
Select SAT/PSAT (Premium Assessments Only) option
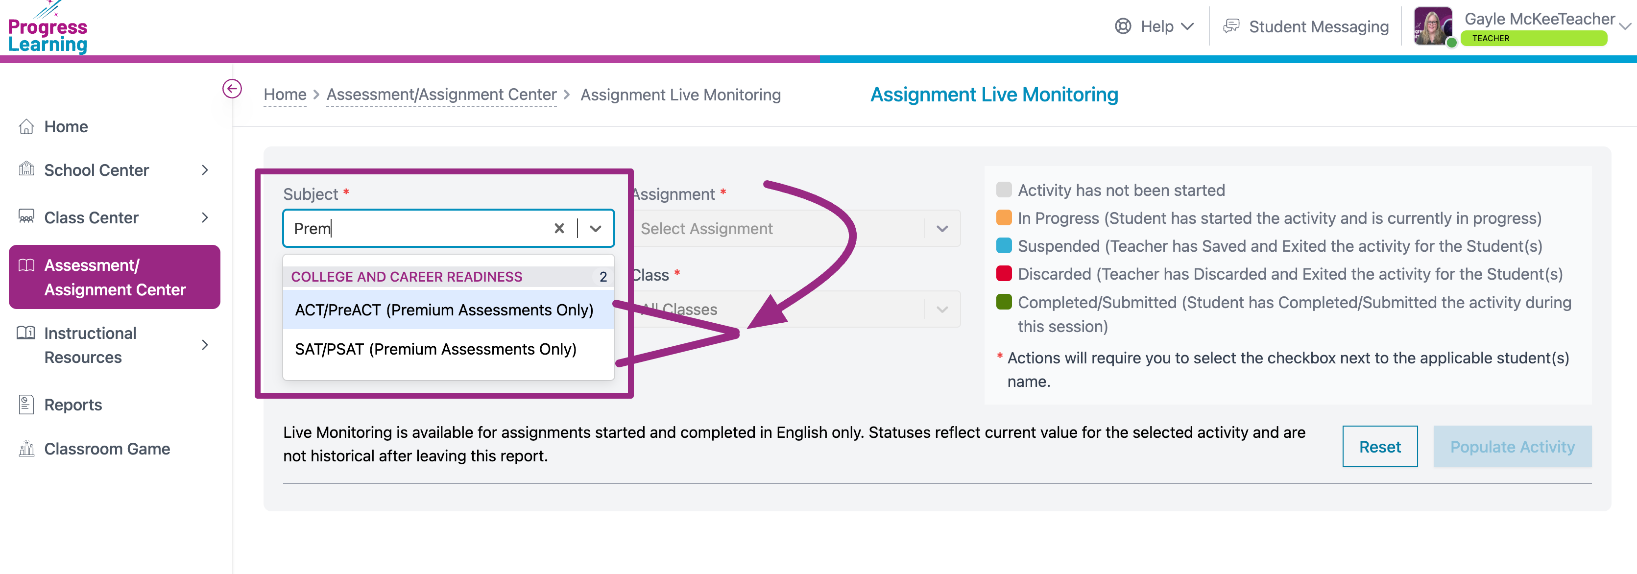[449, 349]
